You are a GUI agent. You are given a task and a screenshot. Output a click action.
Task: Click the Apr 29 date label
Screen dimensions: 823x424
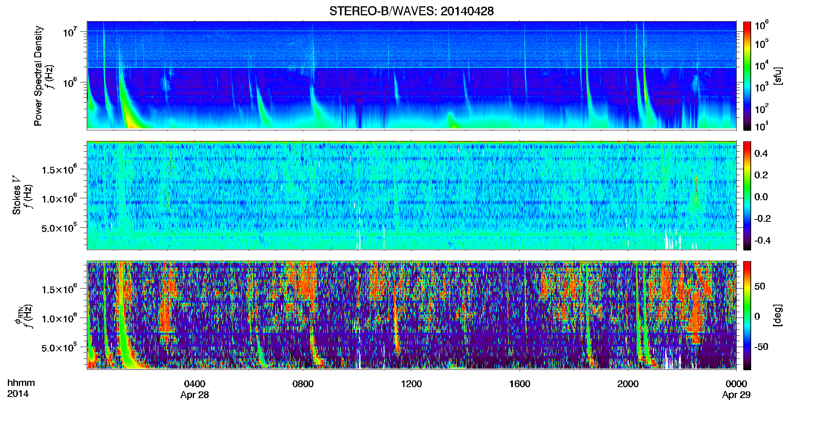point(736,395)
